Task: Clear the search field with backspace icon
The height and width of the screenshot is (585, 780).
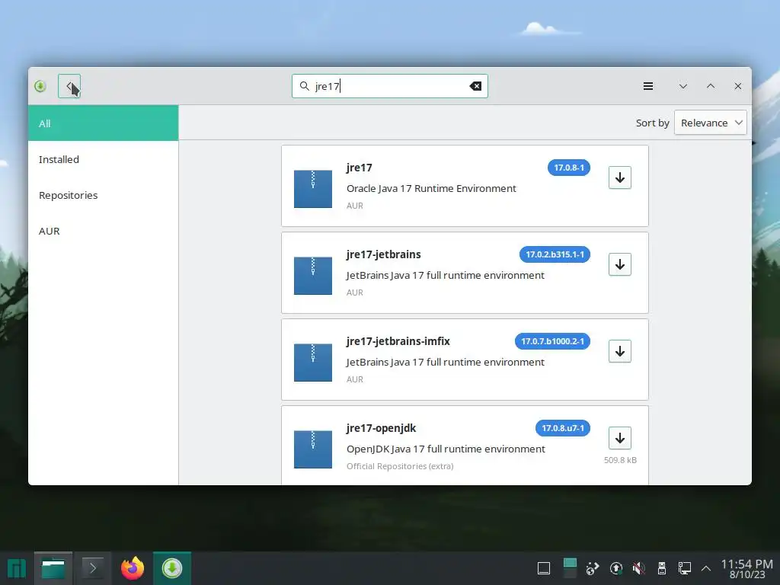Action: 475,86
